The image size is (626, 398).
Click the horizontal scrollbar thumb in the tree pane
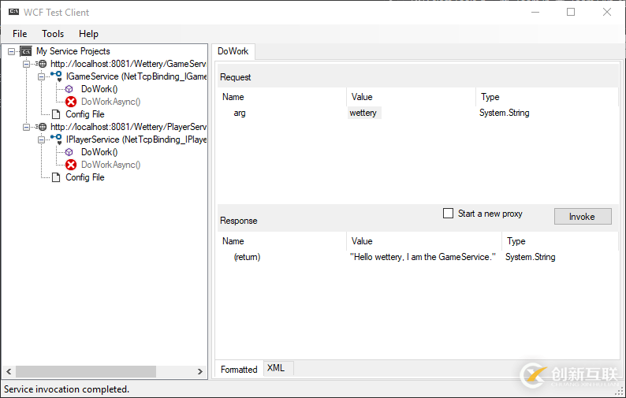[85, 371]
